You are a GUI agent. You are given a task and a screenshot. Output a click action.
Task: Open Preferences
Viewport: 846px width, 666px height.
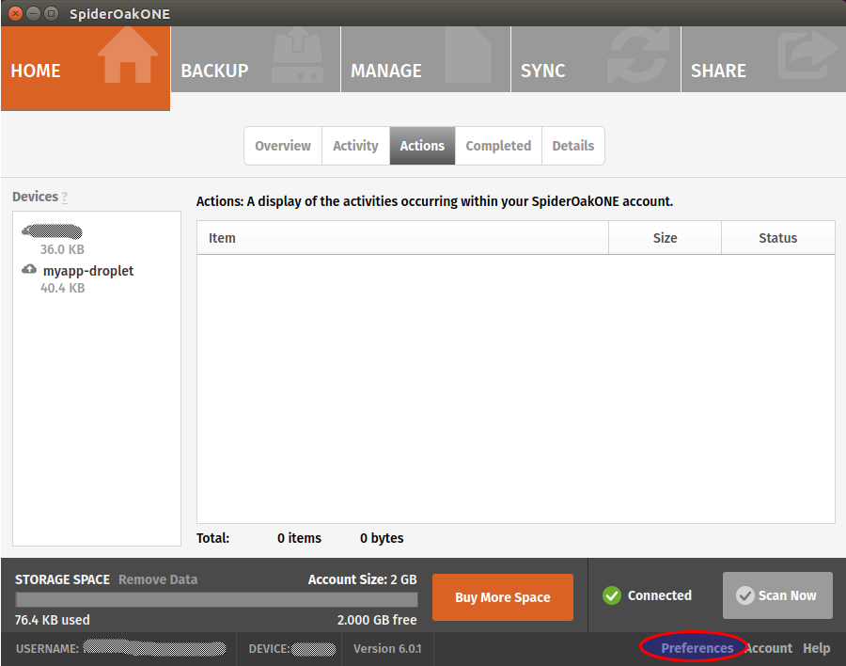point(697,648)
